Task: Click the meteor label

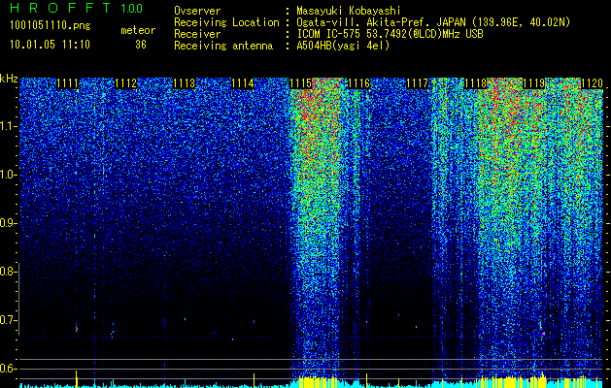Action: [138, 30]
